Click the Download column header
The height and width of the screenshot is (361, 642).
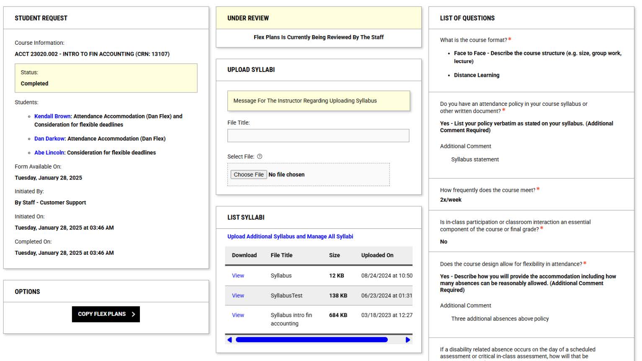[244, 255]
